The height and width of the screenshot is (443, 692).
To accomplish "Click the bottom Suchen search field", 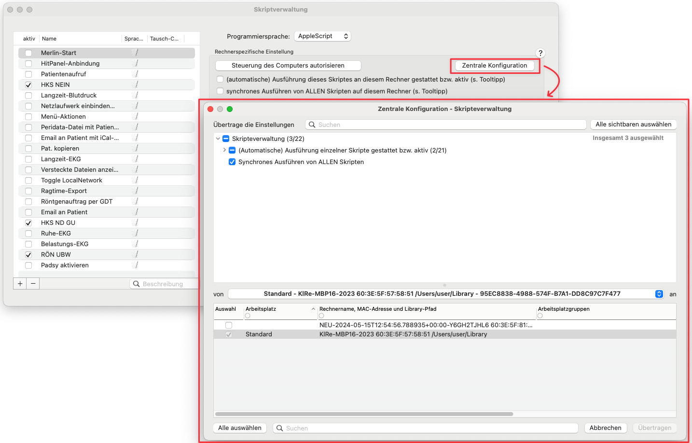I will (x=426, y=428).
